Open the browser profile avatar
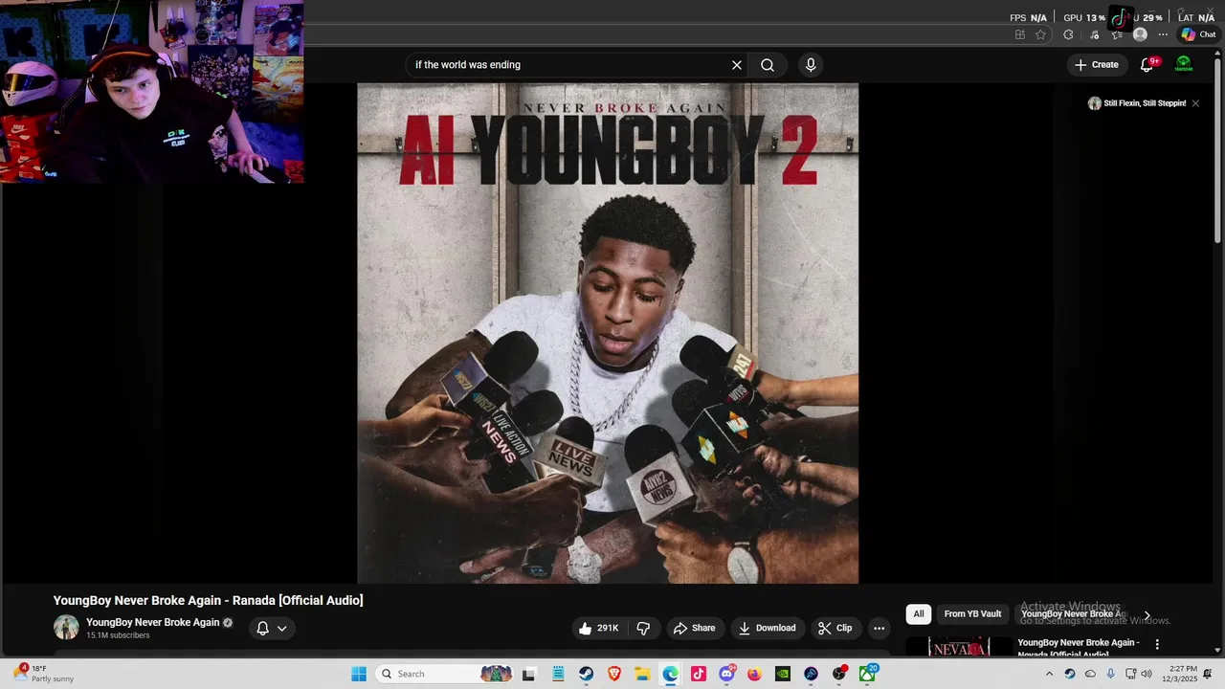The width and height of the screenshot is (1225, 689). pos(1140,34)
